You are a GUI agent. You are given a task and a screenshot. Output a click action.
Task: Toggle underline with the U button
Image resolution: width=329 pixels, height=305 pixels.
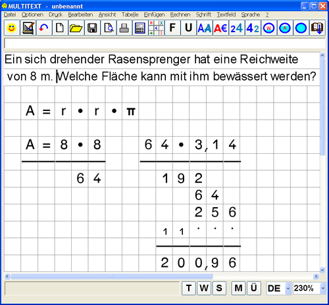point(189,28)
